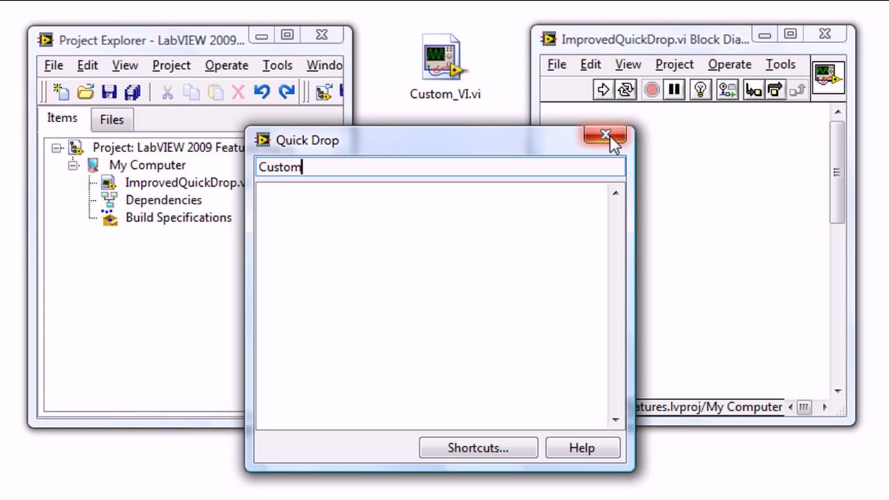
Task: Click the Step Over icon in Block Diagram
Action: tap(776, 90)
